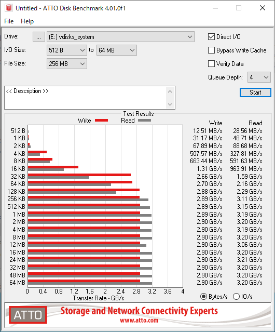Image resolution: width=275 pixels, height=332 pixels.
Task: Click the ATTO logo in the banner
Action: 28,315
